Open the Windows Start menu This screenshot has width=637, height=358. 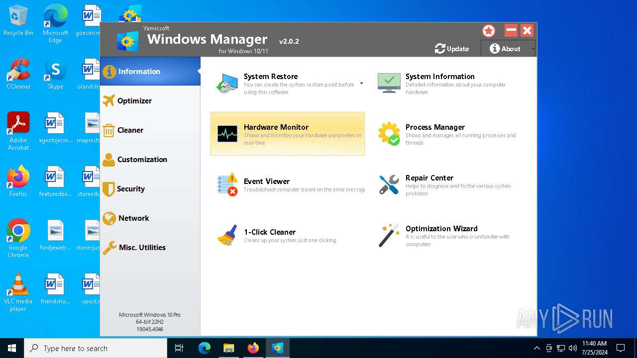[x=12, y=348]
